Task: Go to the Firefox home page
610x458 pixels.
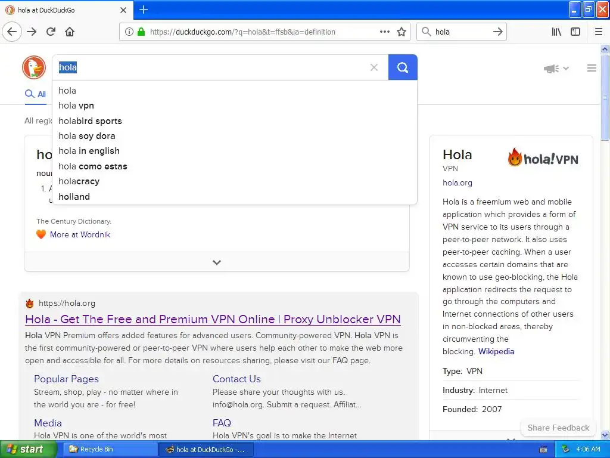Action: 70,32
